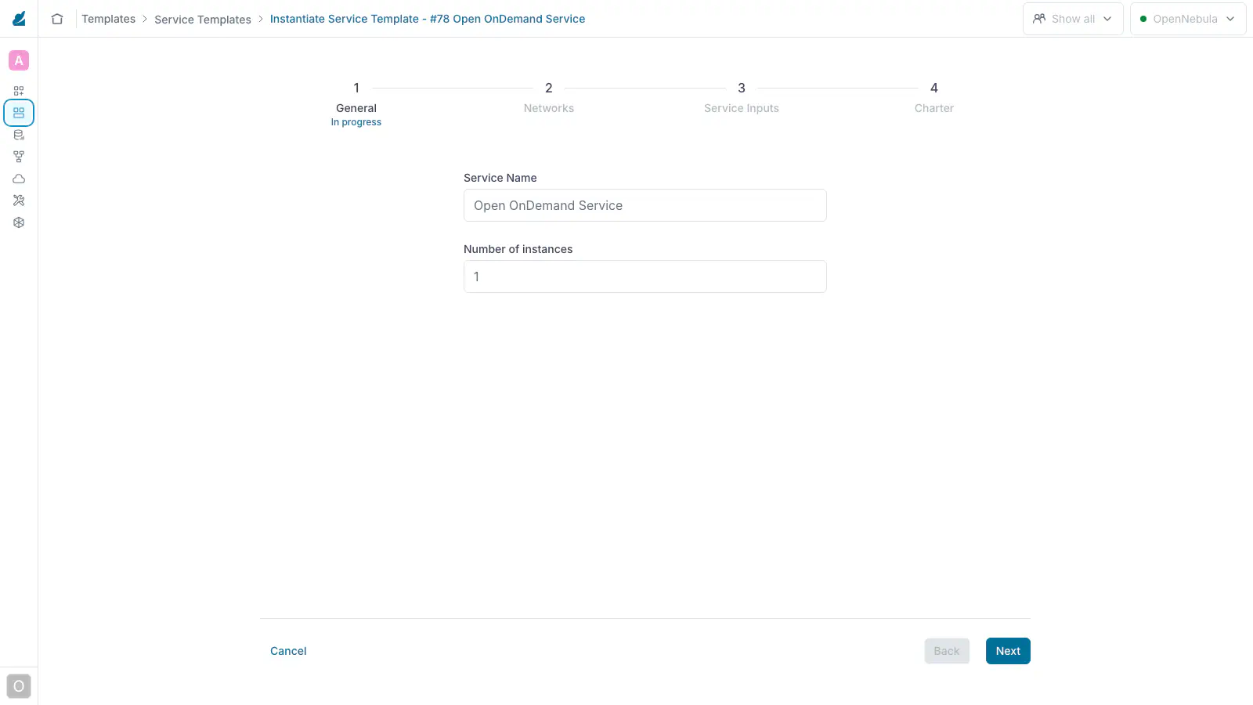Image resolution: width=1253 pixels, height=705 pixels.
Task: Click the Next button
Action: [x=1008, y=651]
